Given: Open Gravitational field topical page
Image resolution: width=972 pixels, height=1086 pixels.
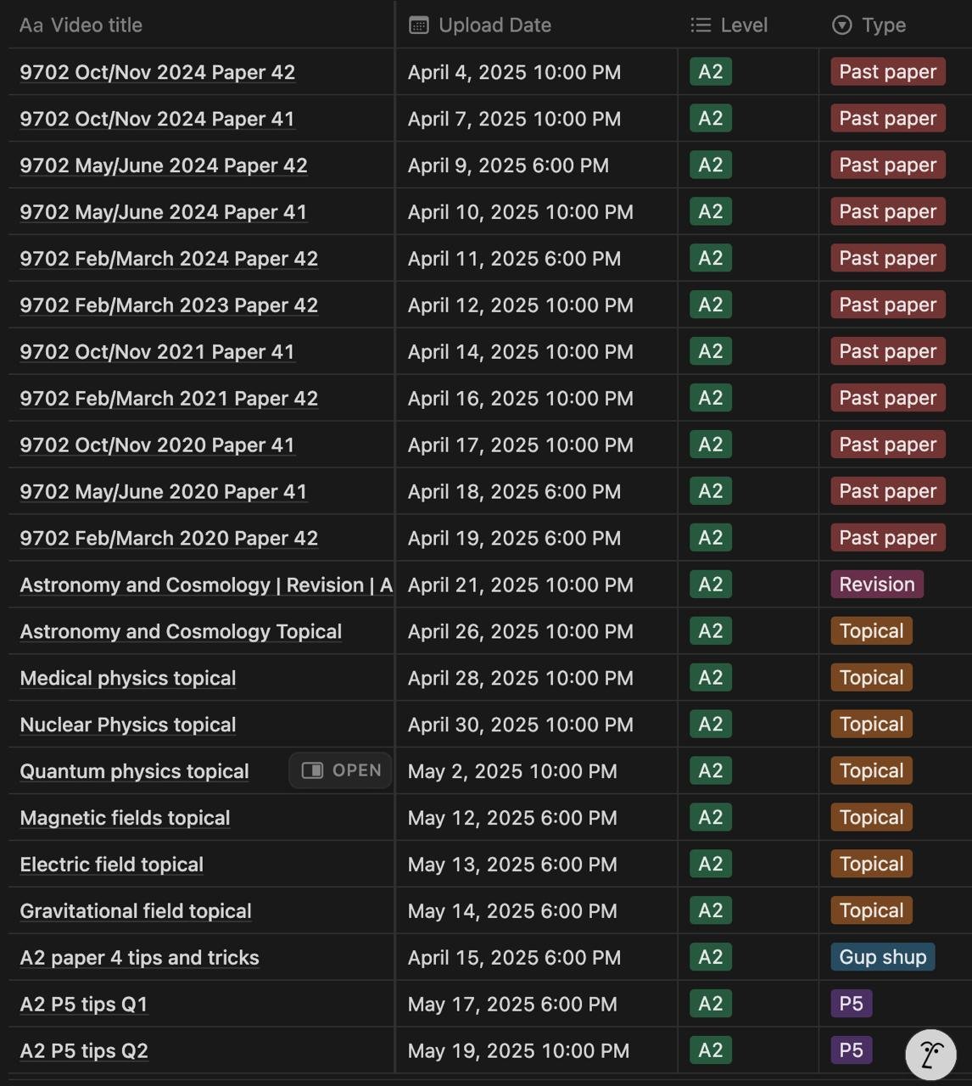Looking at the screenshot, I should tap(136, 911).
